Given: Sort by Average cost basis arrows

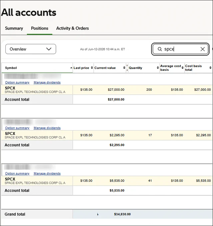Looking at the screenshot, I should pyautogui.click(x=182, y=68).
